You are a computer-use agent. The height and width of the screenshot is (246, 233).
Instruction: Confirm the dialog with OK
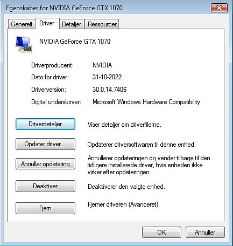pos(161,233)
